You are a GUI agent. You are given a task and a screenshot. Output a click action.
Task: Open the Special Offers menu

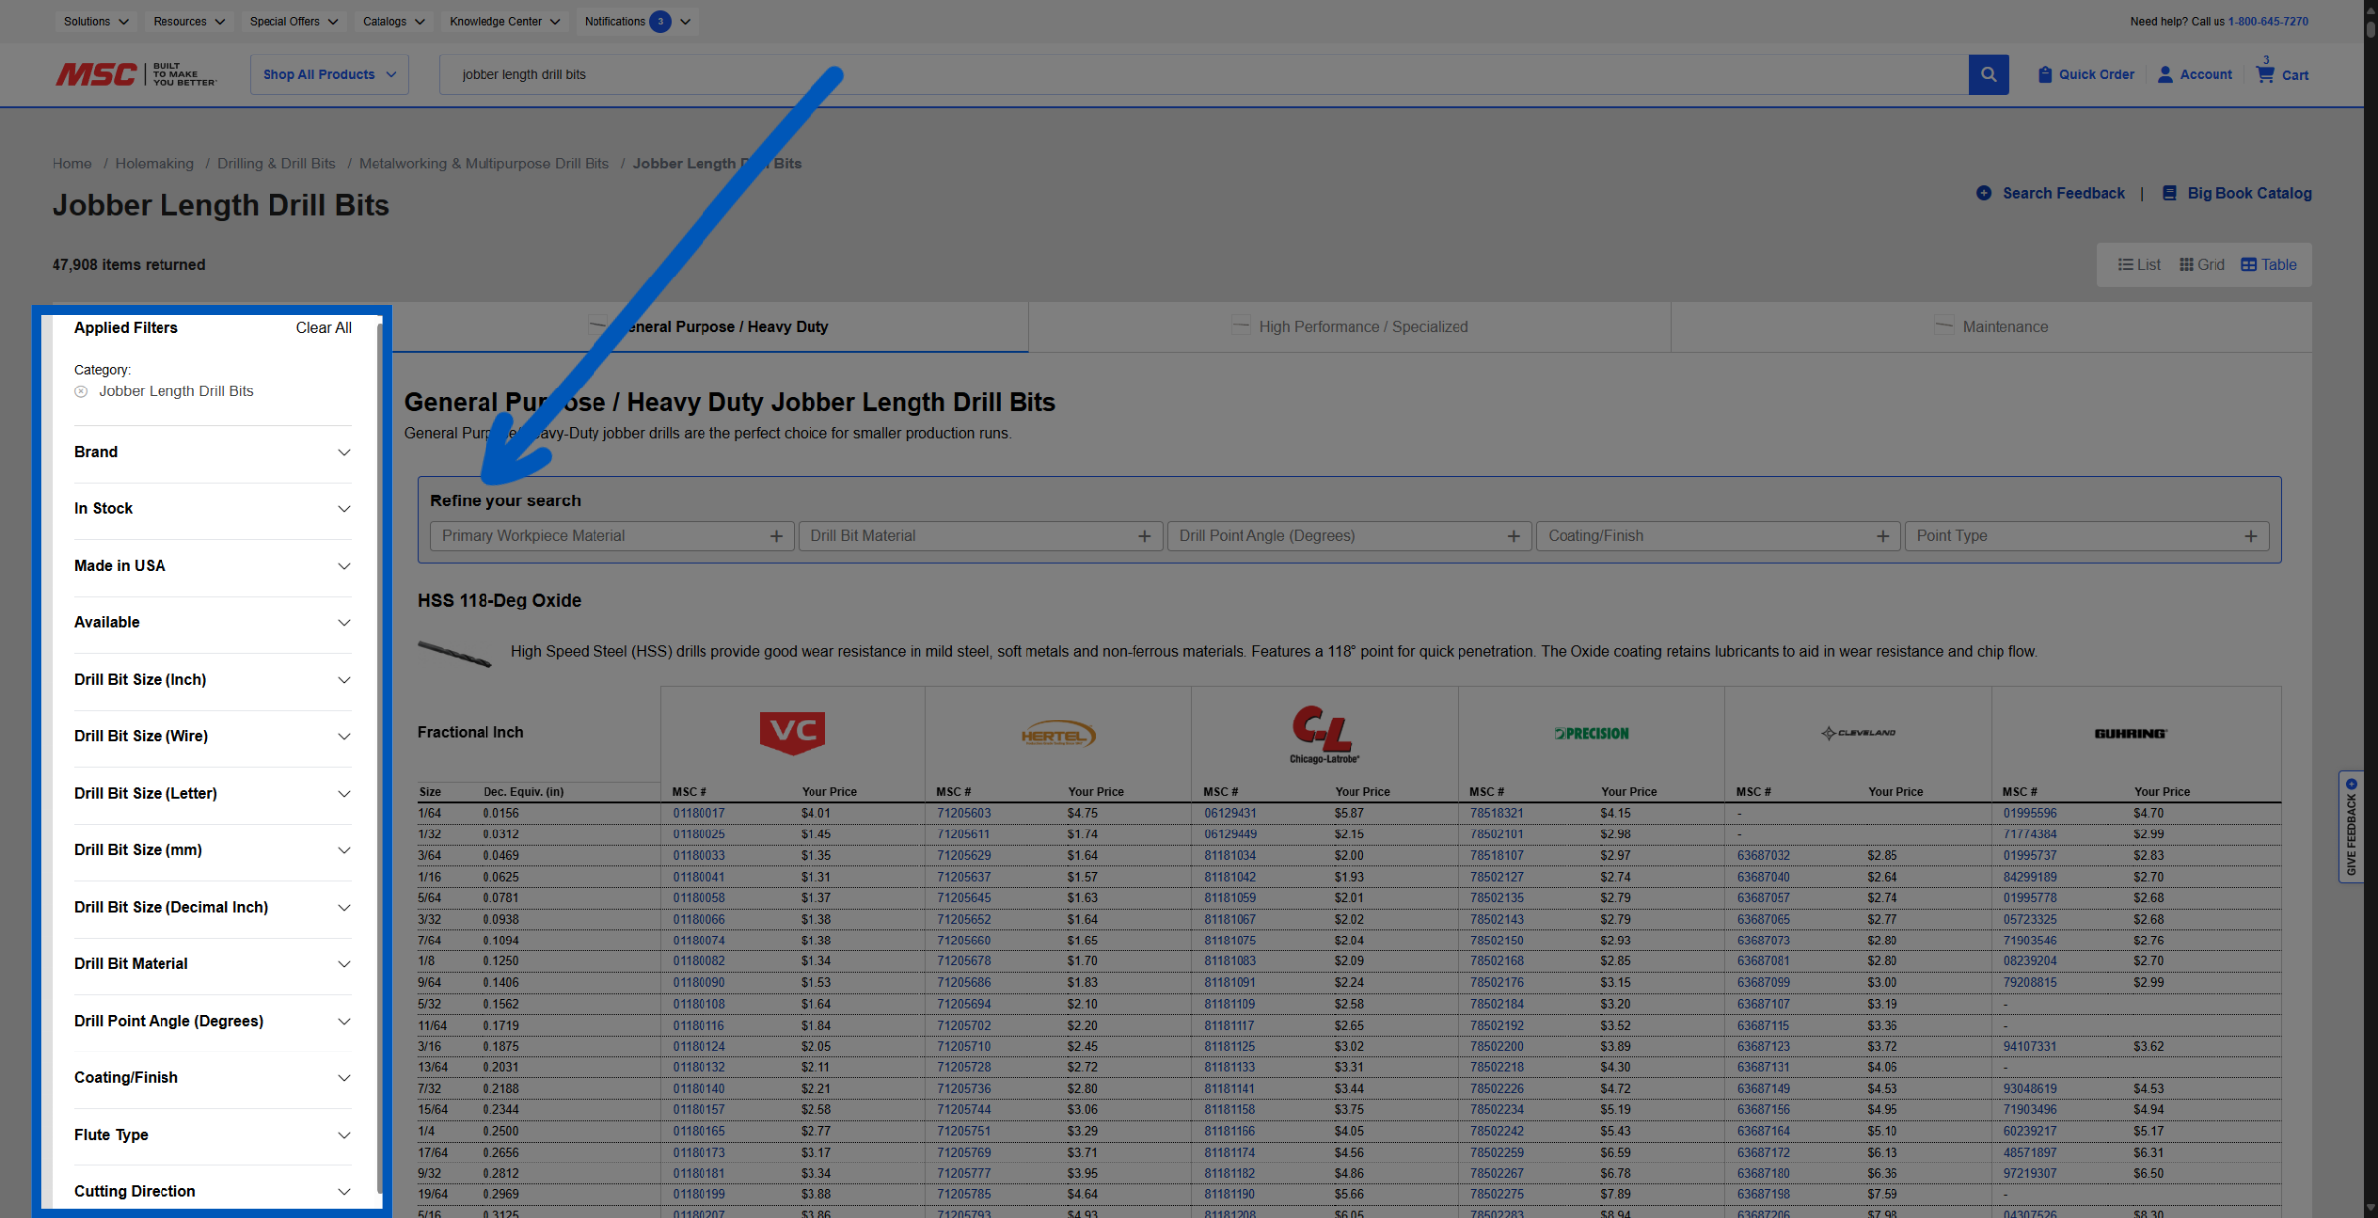(x=293, y=21)
